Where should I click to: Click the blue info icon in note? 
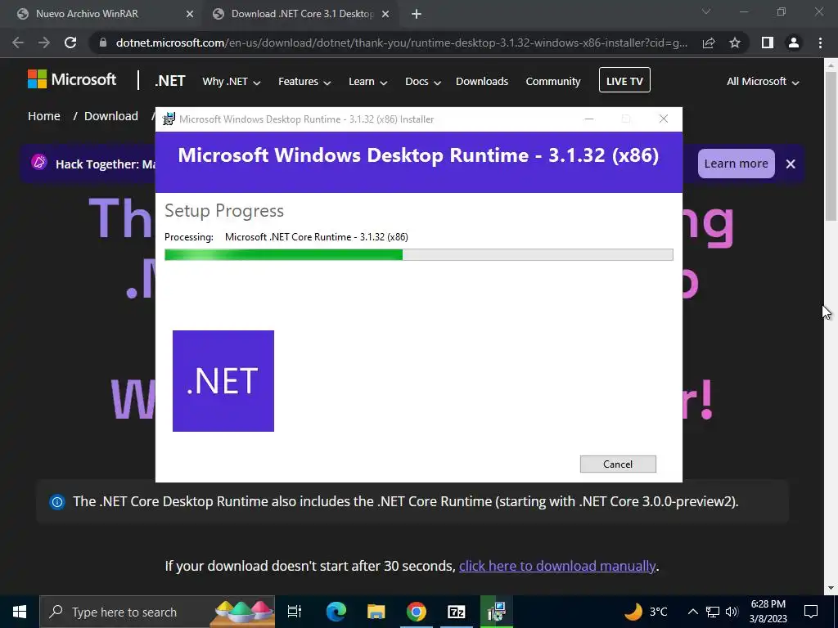pyautogui.click(x=57, y=502)
